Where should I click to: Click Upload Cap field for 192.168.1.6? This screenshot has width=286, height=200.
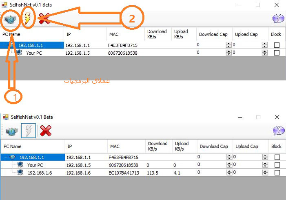(248, 172)
